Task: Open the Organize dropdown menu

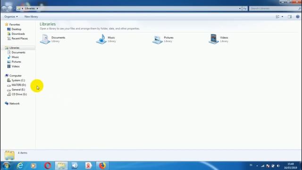Action: click(x=11, y=17)
